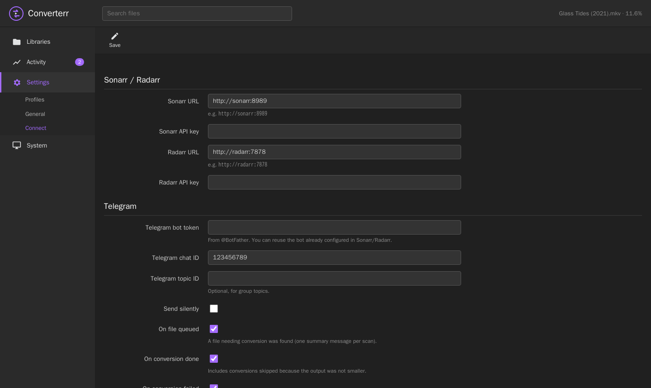Open the Profiles settings page
Screen dimensions: 651x388
click(x=35, y=100)
